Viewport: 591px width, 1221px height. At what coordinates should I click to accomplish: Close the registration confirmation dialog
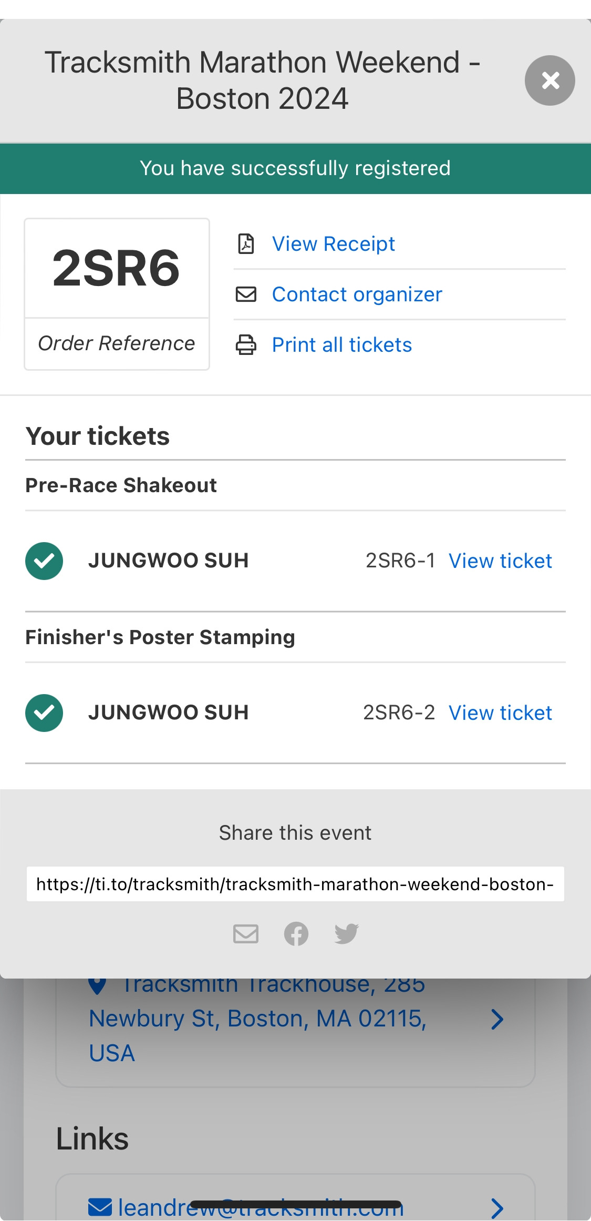coord(549,80)
